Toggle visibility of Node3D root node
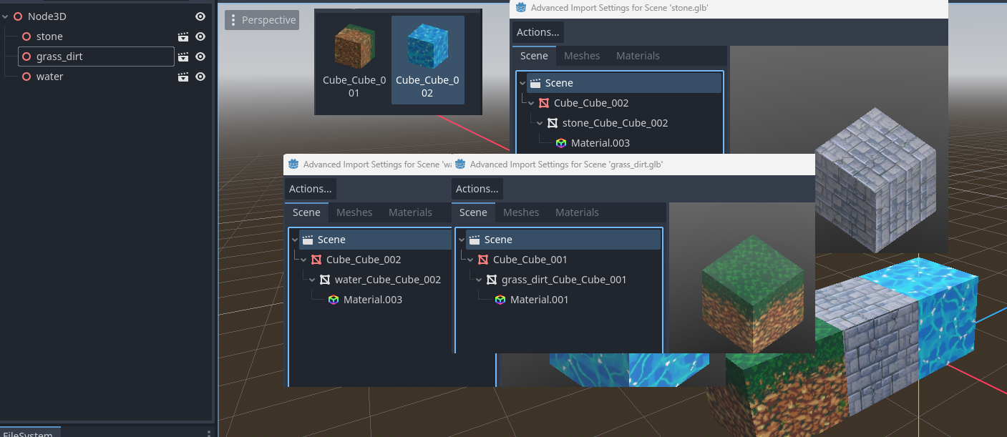 coord(200,16)
